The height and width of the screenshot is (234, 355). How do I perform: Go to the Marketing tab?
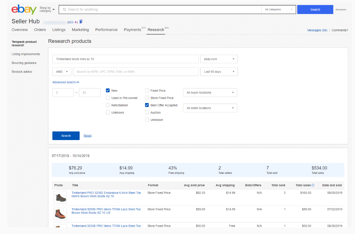click(80, 30)
